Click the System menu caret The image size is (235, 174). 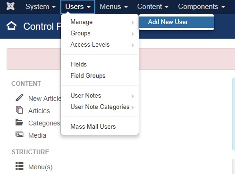(x=54, y=7)
